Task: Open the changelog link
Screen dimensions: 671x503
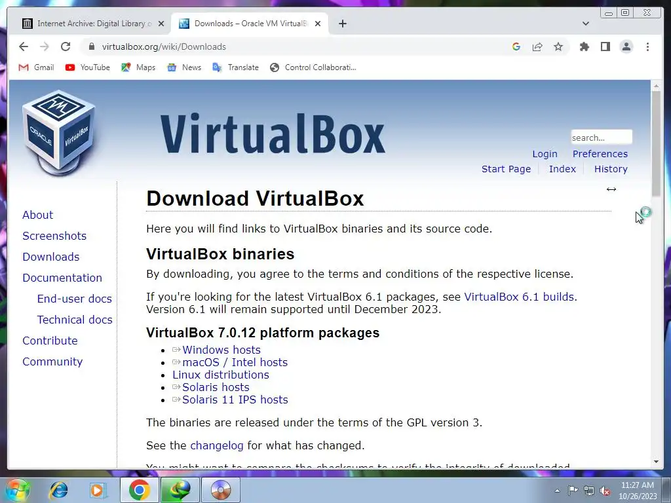Action: [x=216, y=445]
